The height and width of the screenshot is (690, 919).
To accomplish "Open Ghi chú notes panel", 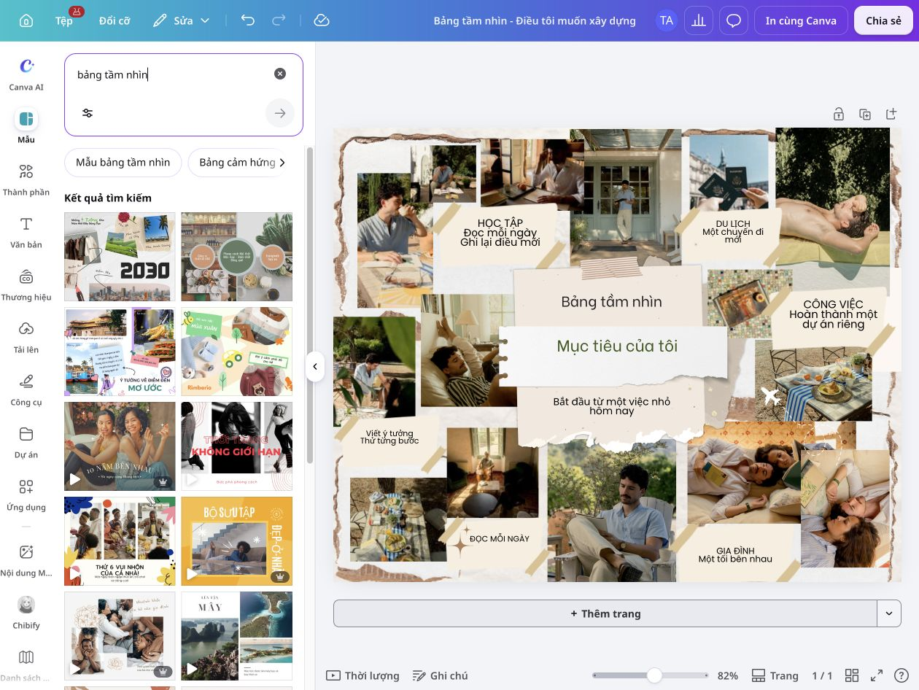I will (x=440, y=675).
